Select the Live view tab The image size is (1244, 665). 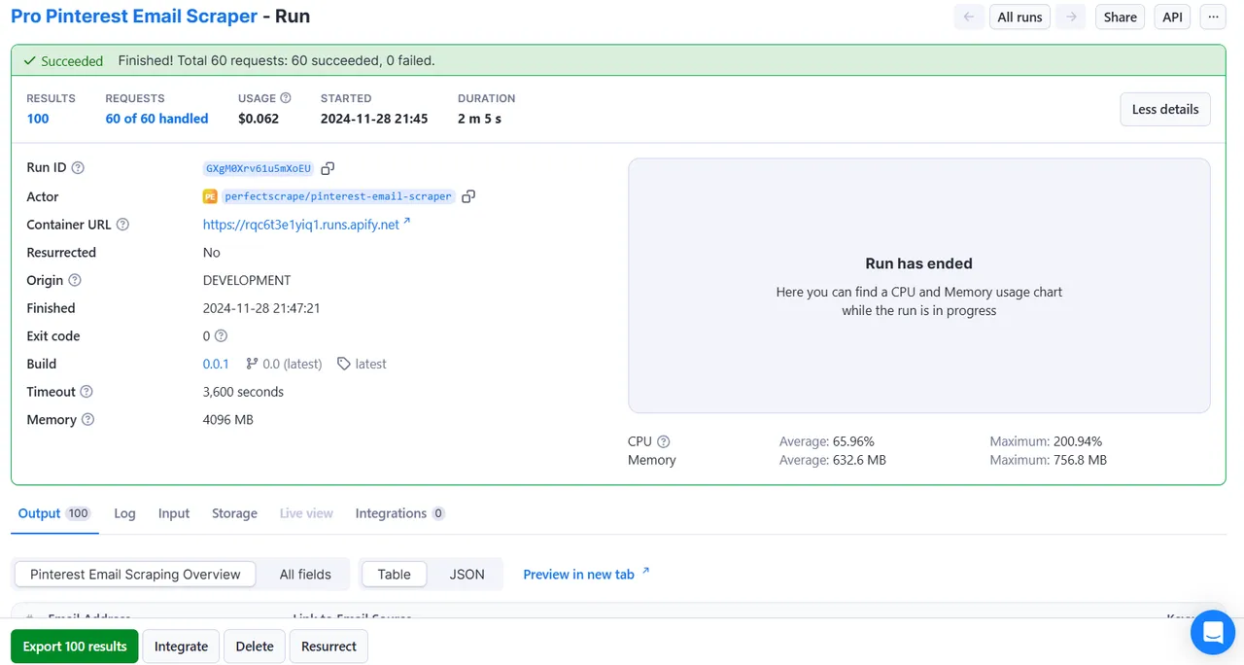(306, 513)
